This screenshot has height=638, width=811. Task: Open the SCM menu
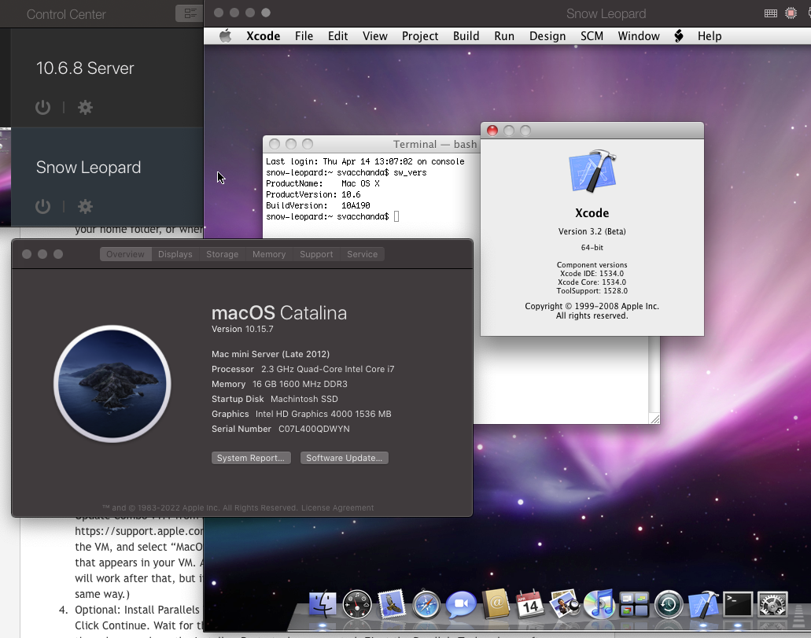pyautogui.click(x=592, y=36)
